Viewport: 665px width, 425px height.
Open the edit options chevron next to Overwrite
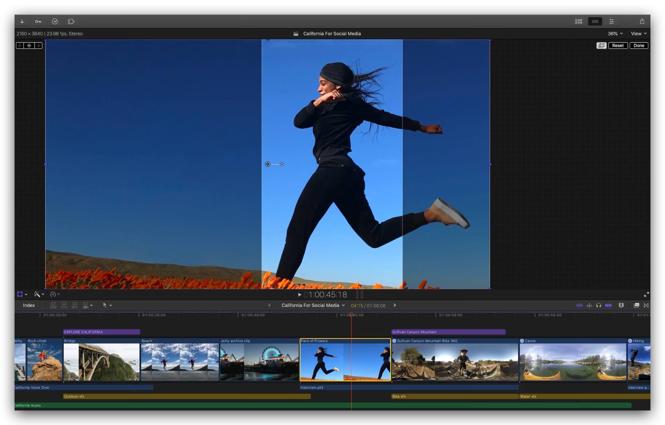91,305
